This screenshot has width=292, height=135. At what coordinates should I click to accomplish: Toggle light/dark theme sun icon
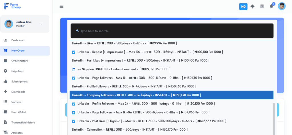coord(253,6)
